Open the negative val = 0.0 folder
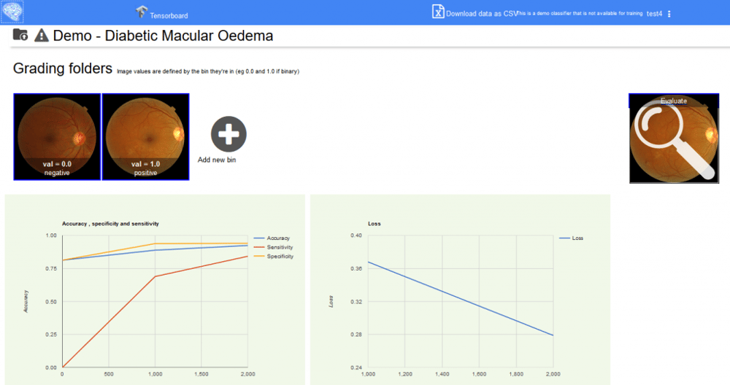The width and height of the screenshot is (730, 385). click(57, 136)
